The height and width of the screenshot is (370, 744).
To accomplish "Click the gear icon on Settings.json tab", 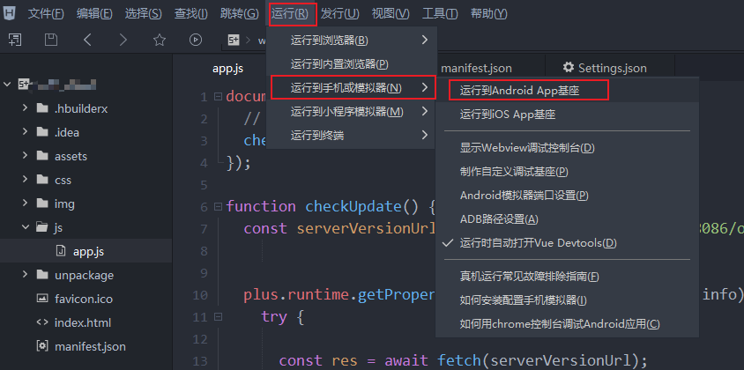I will click(x=568, y=67).
